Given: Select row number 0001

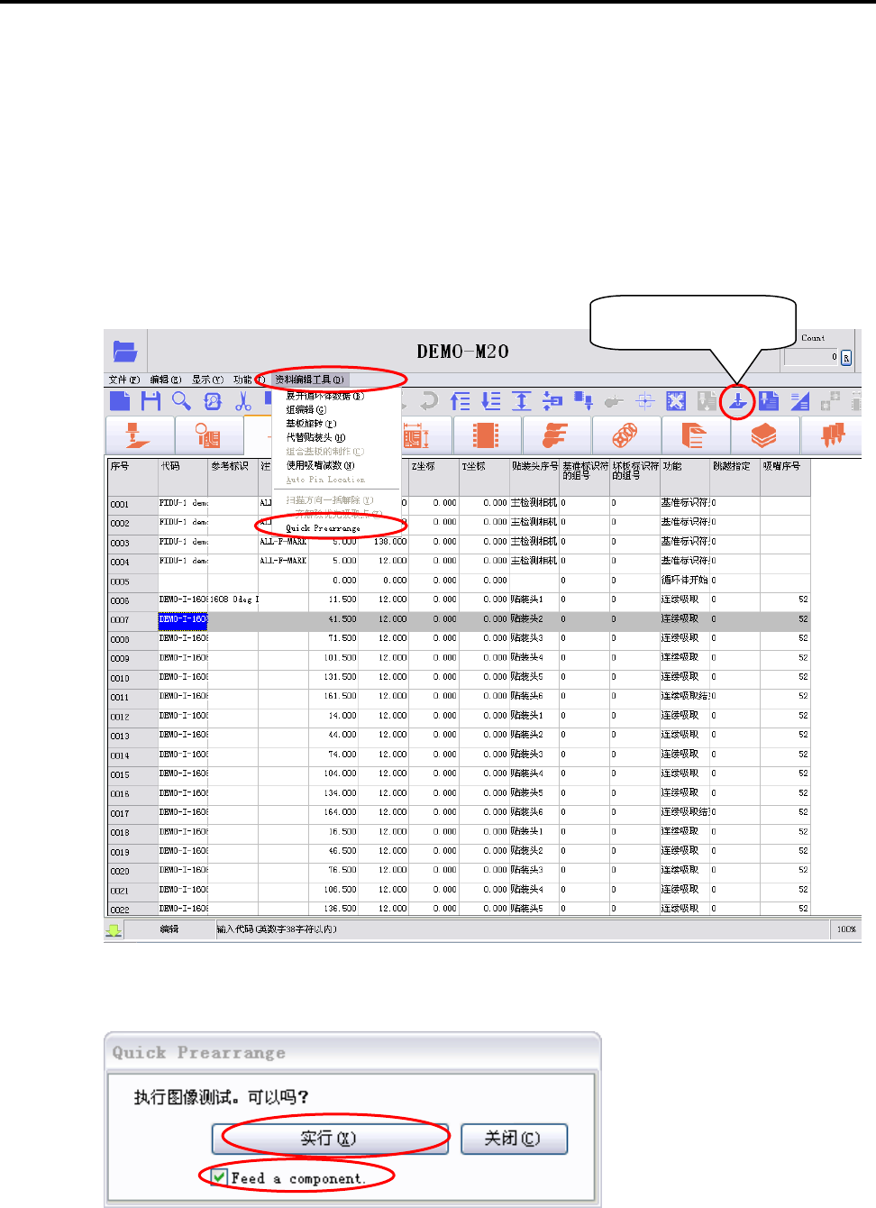Looking at the screenshot, I should 132,504.
